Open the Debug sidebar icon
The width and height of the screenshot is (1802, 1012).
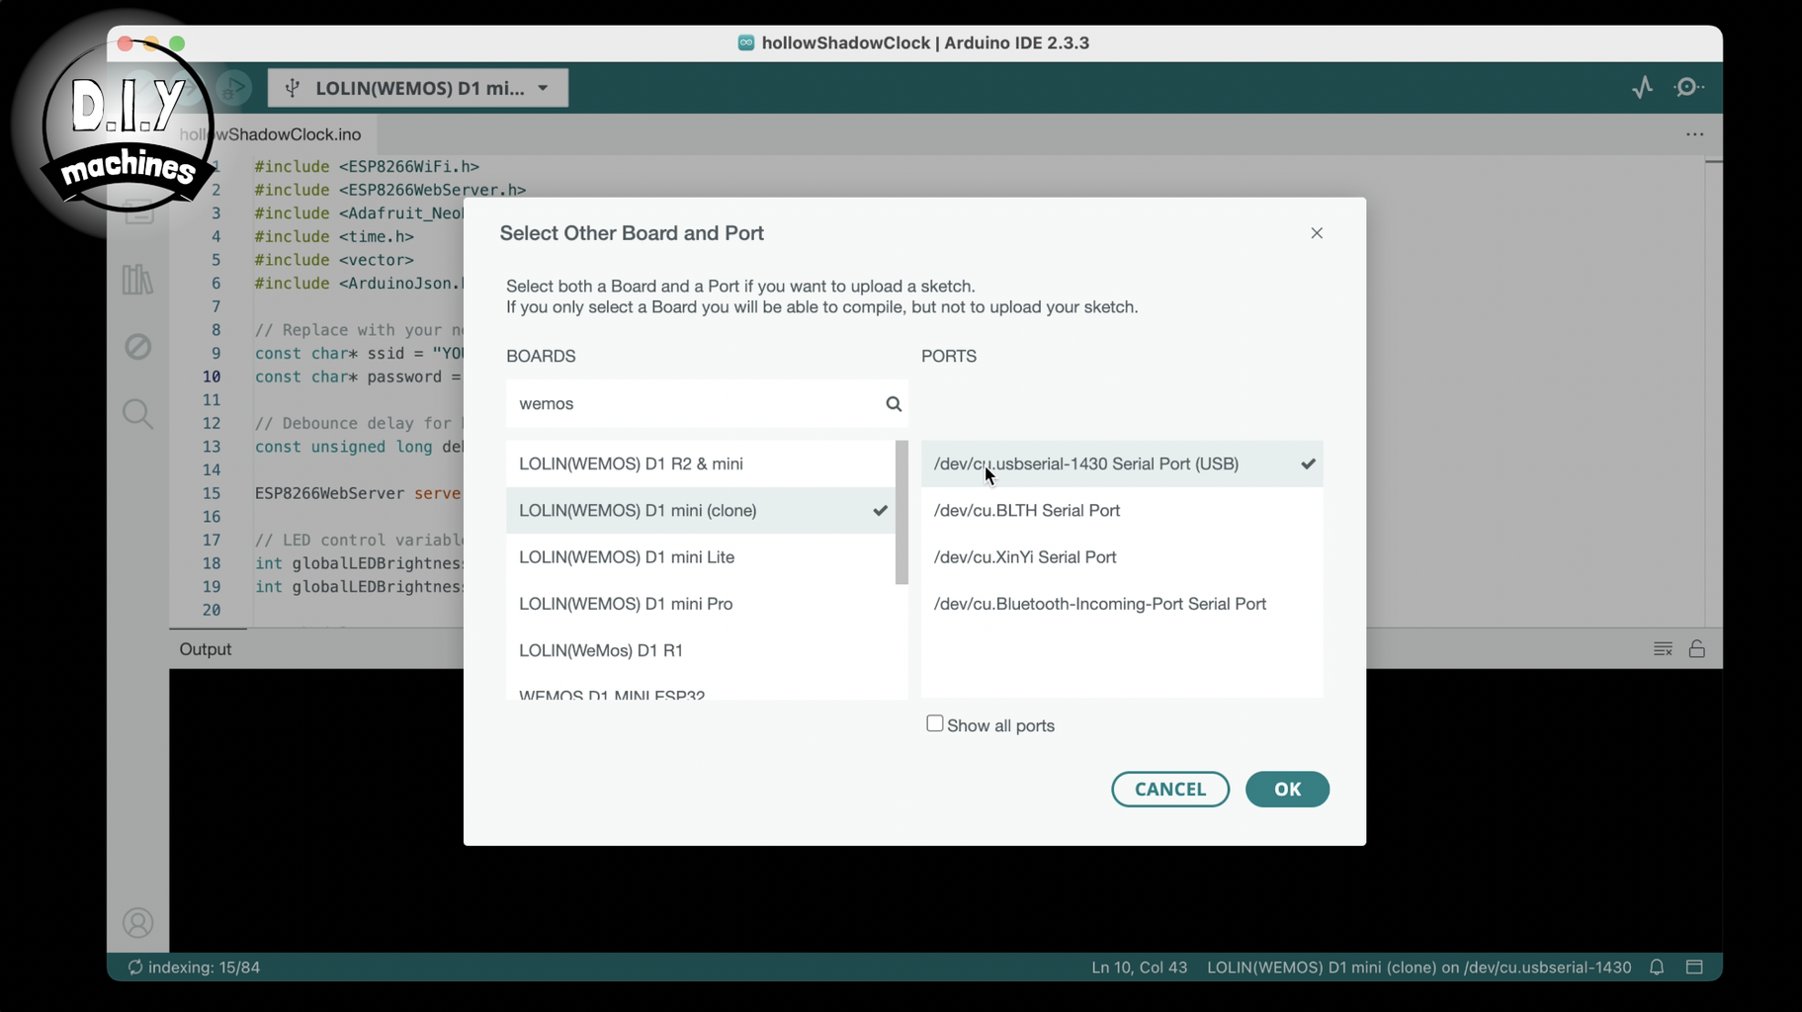tap(137, 347)
